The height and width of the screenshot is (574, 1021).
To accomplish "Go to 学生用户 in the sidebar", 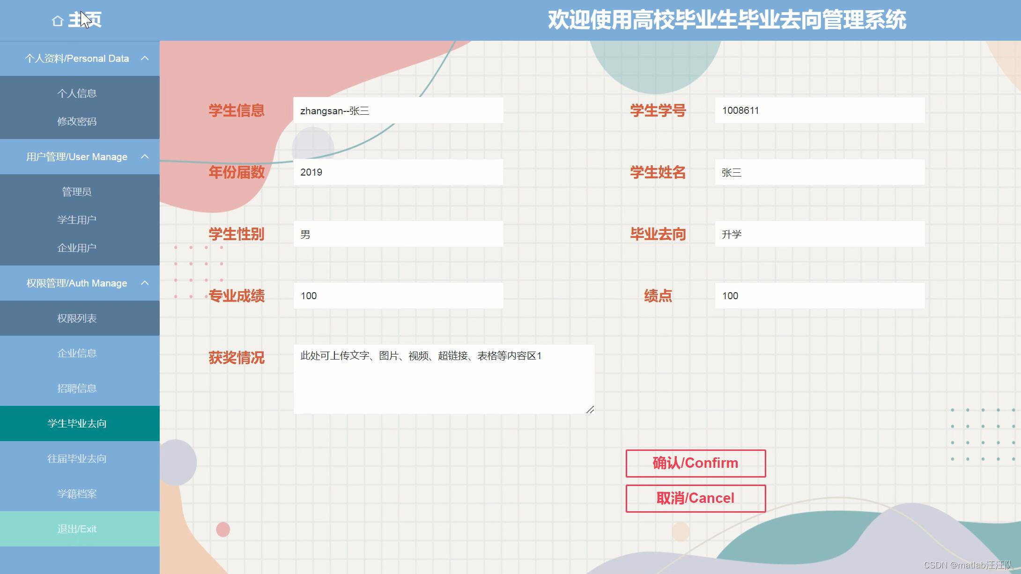I will pos(77,220).
